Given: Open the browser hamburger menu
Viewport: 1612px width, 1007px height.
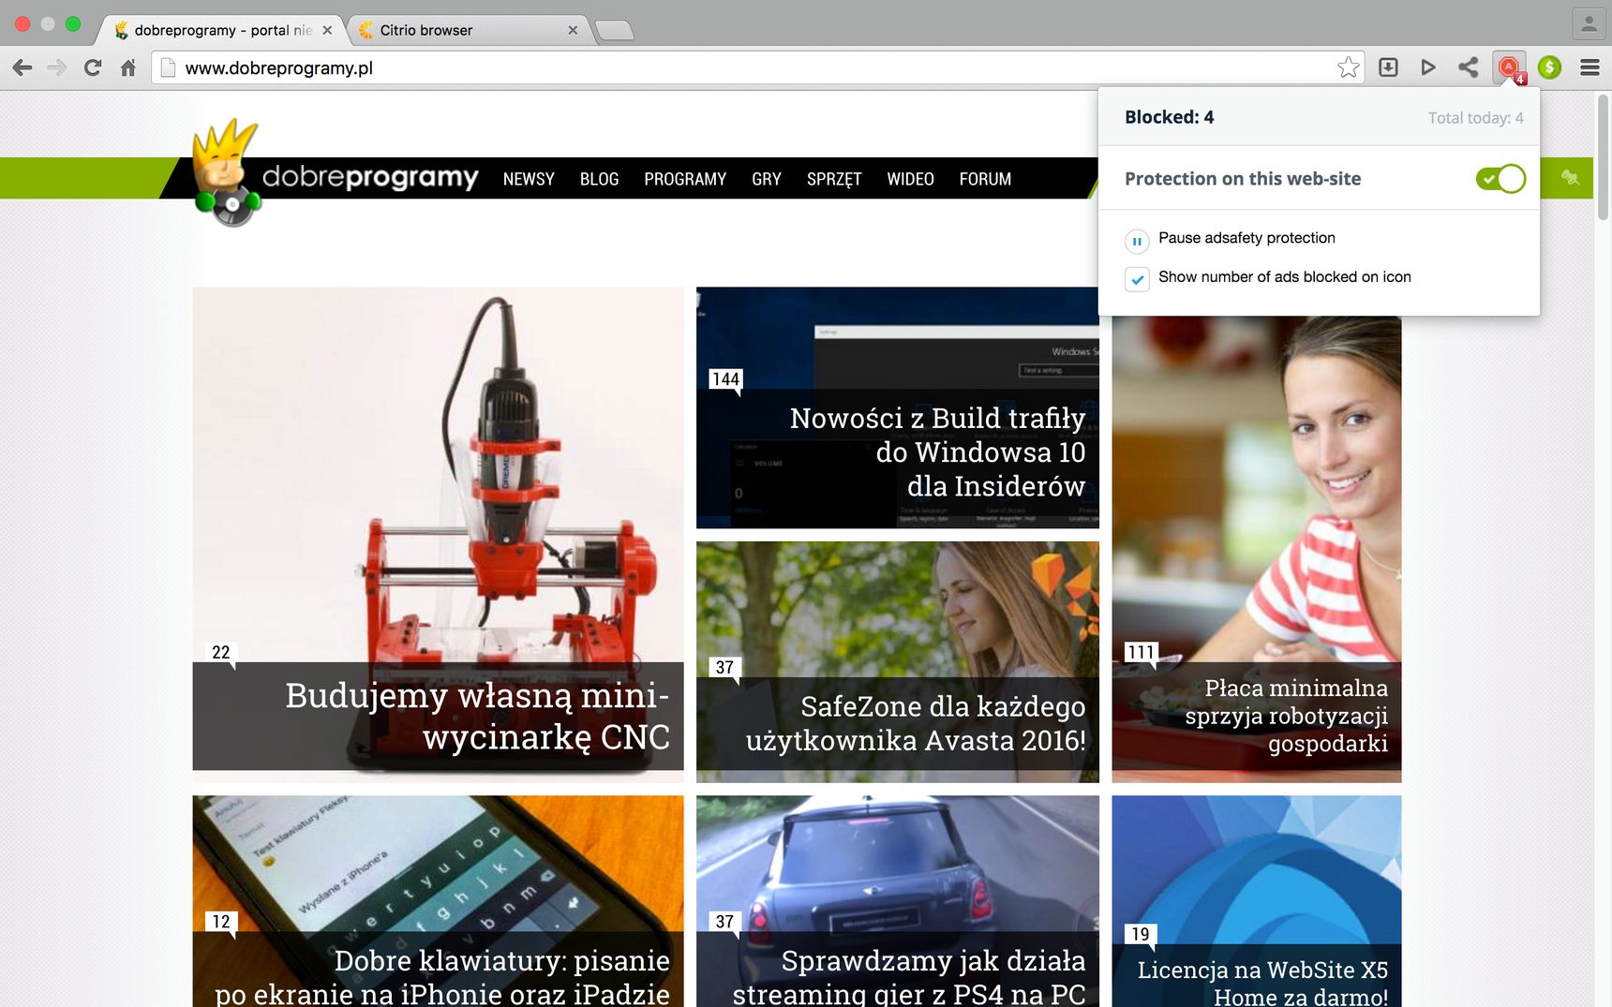Looking at the screenshot, I should coord(1590,67).
